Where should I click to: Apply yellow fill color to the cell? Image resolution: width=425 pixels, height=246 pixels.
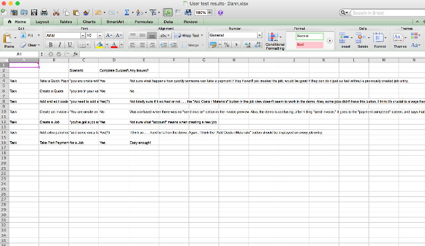(100, 45)
